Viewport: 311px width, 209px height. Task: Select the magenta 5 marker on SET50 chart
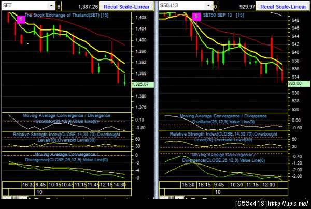[196, 17]
